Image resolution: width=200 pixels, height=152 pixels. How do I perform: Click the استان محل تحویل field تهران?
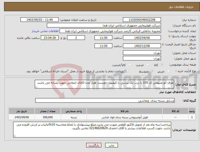pos(142,53)
